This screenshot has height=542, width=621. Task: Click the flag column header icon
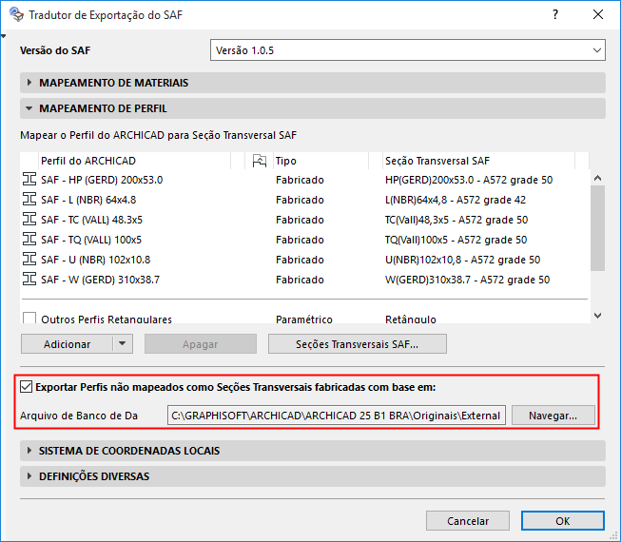point(260,161)
